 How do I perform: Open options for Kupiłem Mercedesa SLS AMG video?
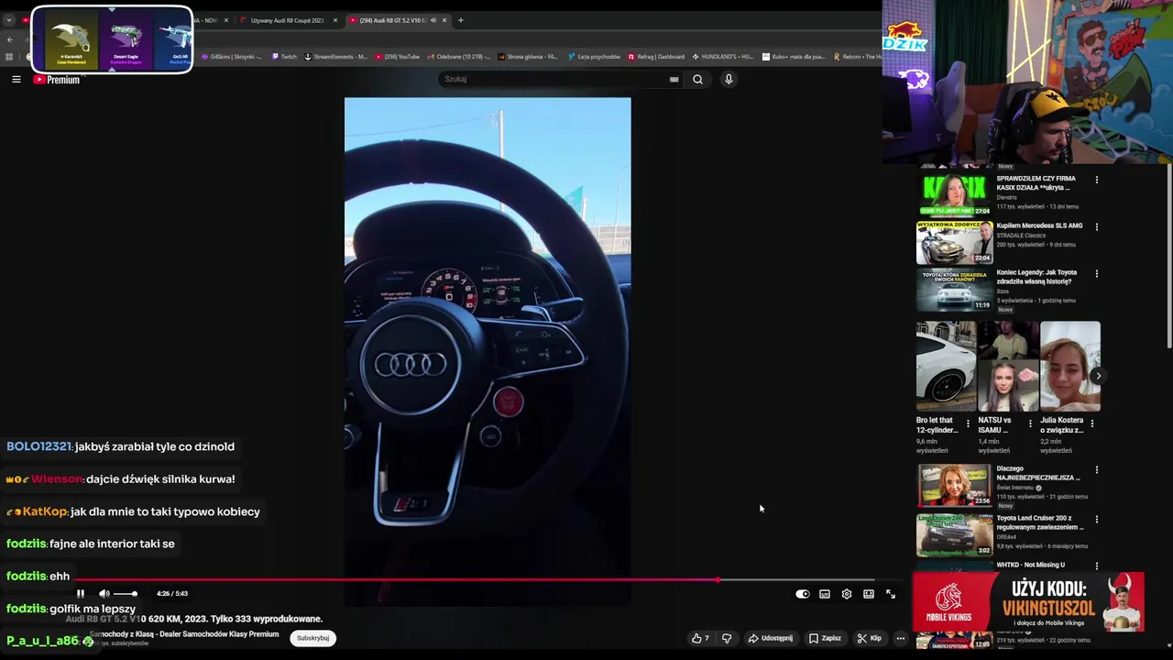[1096, 226]
